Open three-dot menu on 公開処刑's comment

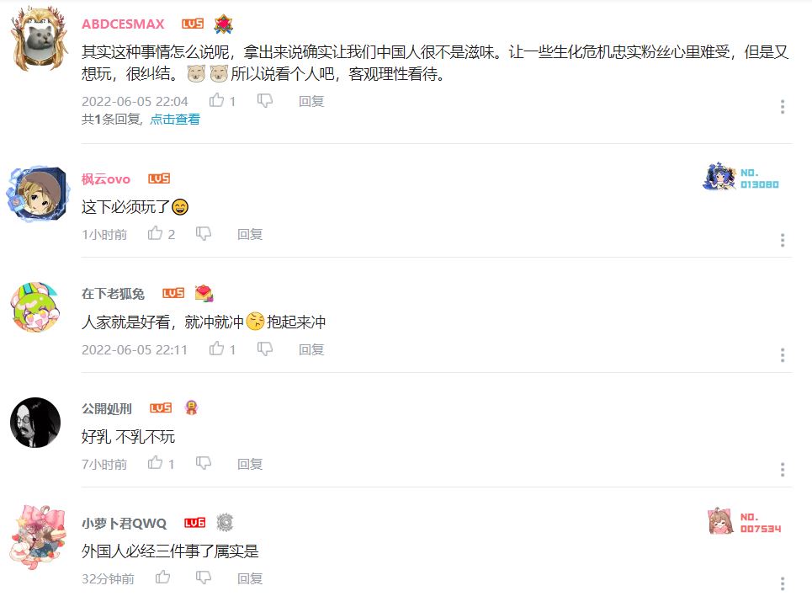tap(783, 470)
